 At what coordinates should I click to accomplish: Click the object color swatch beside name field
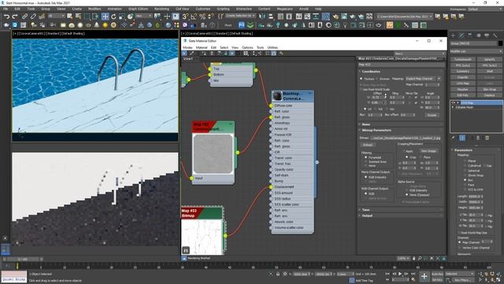click(x=500, y=43)
